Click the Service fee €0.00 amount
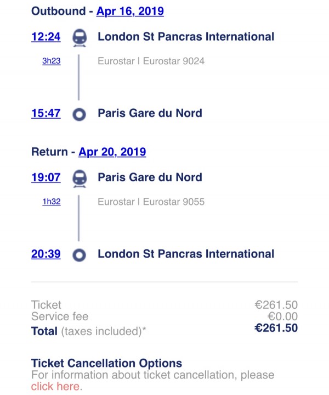Viewport: 329px width, 395px height. tap(282, 316)
